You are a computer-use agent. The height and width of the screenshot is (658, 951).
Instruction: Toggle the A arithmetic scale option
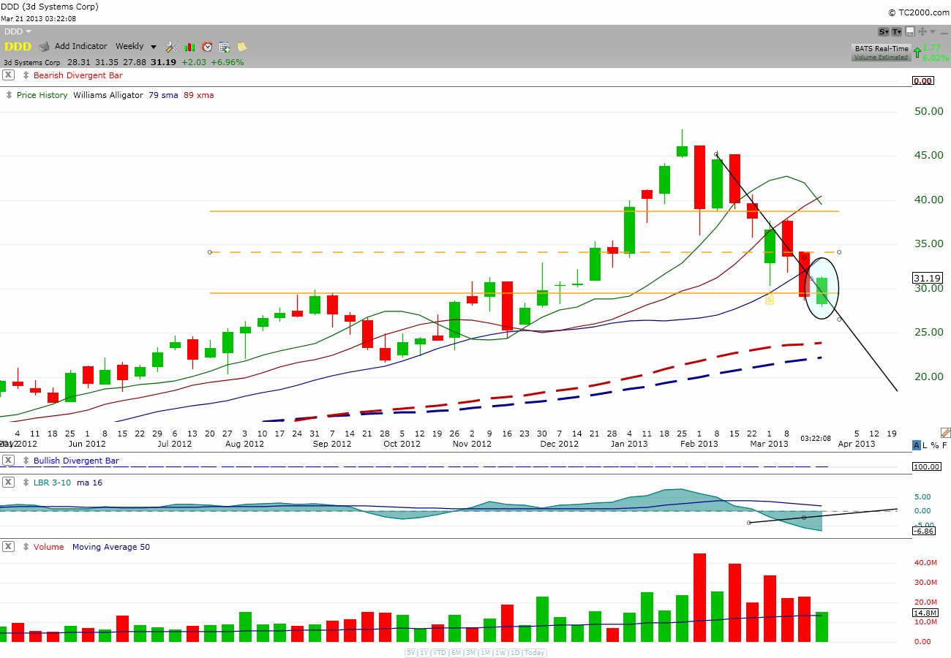917,445
